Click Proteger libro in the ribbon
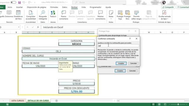The width and height of the screenshot is (189, 106). (127, 15)
